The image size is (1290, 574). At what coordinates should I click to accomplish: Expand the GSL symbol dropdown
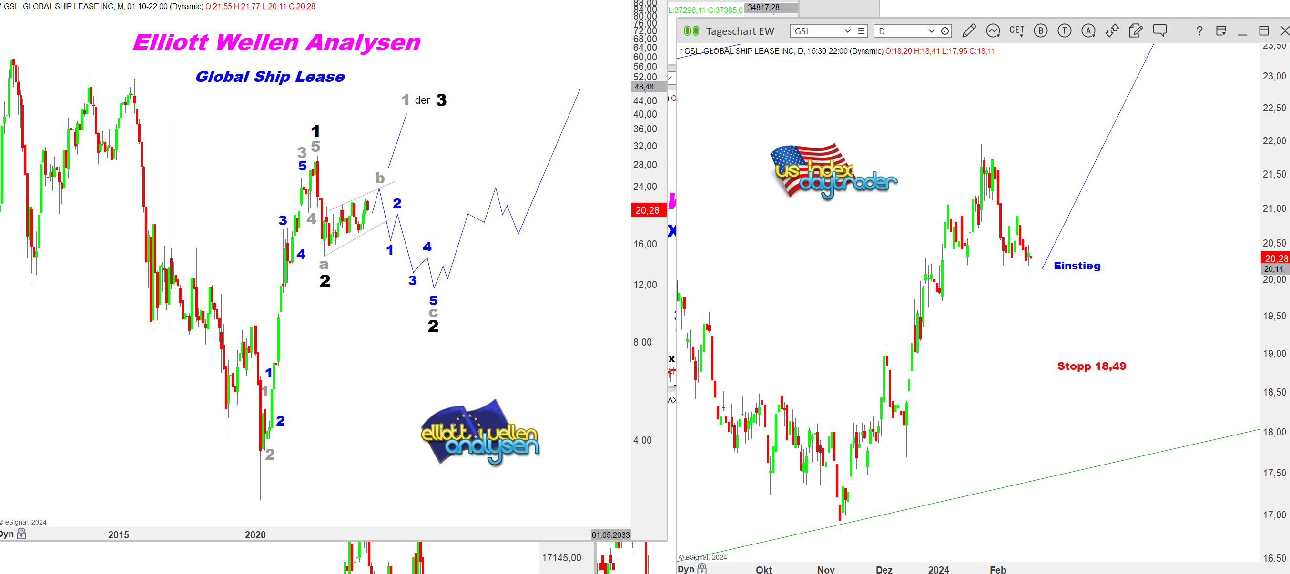(847, 31)
